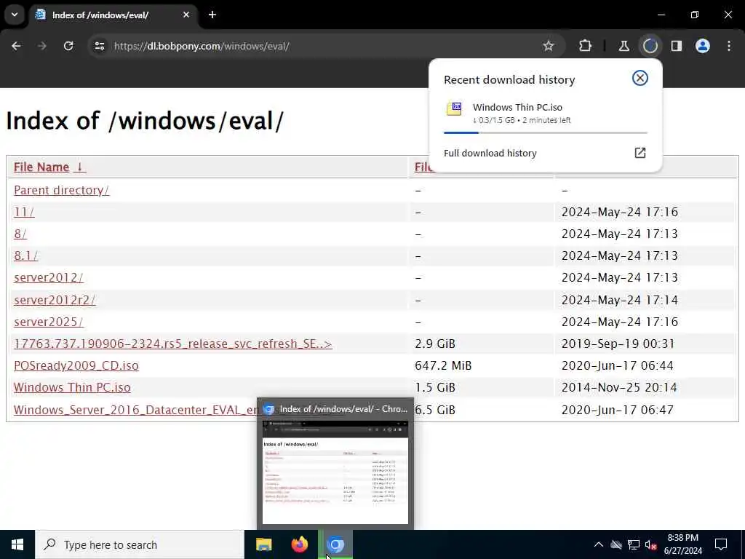
Task: Open Chrome Labs flask icon
Action: (624, 46)
